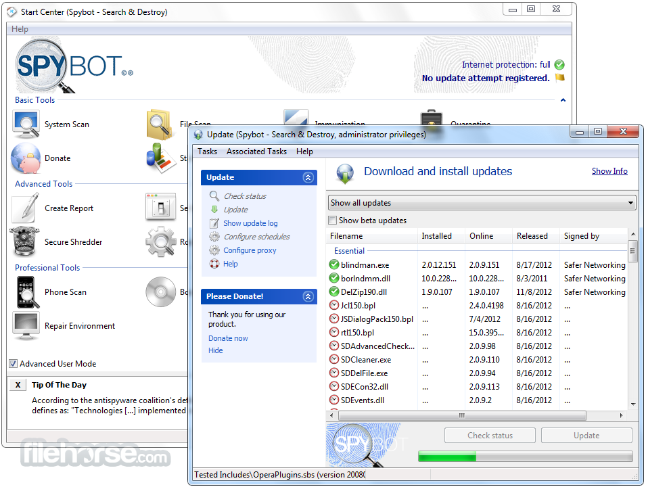Image resolution: width=646 pixels, height=487 pixels.
Task: Sort by Online column header
Action: pyautogui.click(x=489, y=236)
